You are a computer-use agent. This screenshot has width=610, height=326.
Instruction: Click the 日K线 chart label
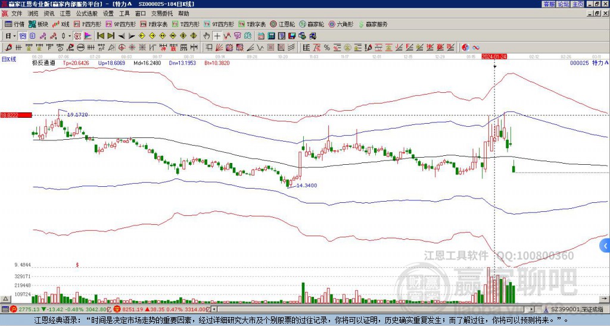point(8,59)
